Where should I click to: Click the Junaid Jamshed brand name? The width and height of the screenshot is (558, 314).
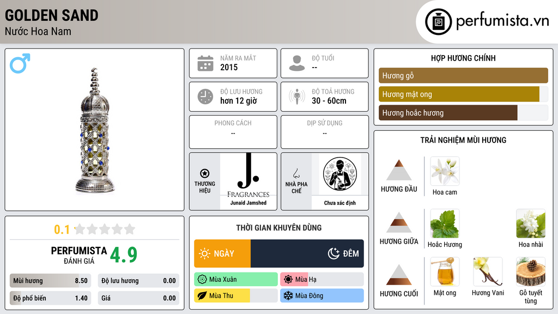pos(248,203)
